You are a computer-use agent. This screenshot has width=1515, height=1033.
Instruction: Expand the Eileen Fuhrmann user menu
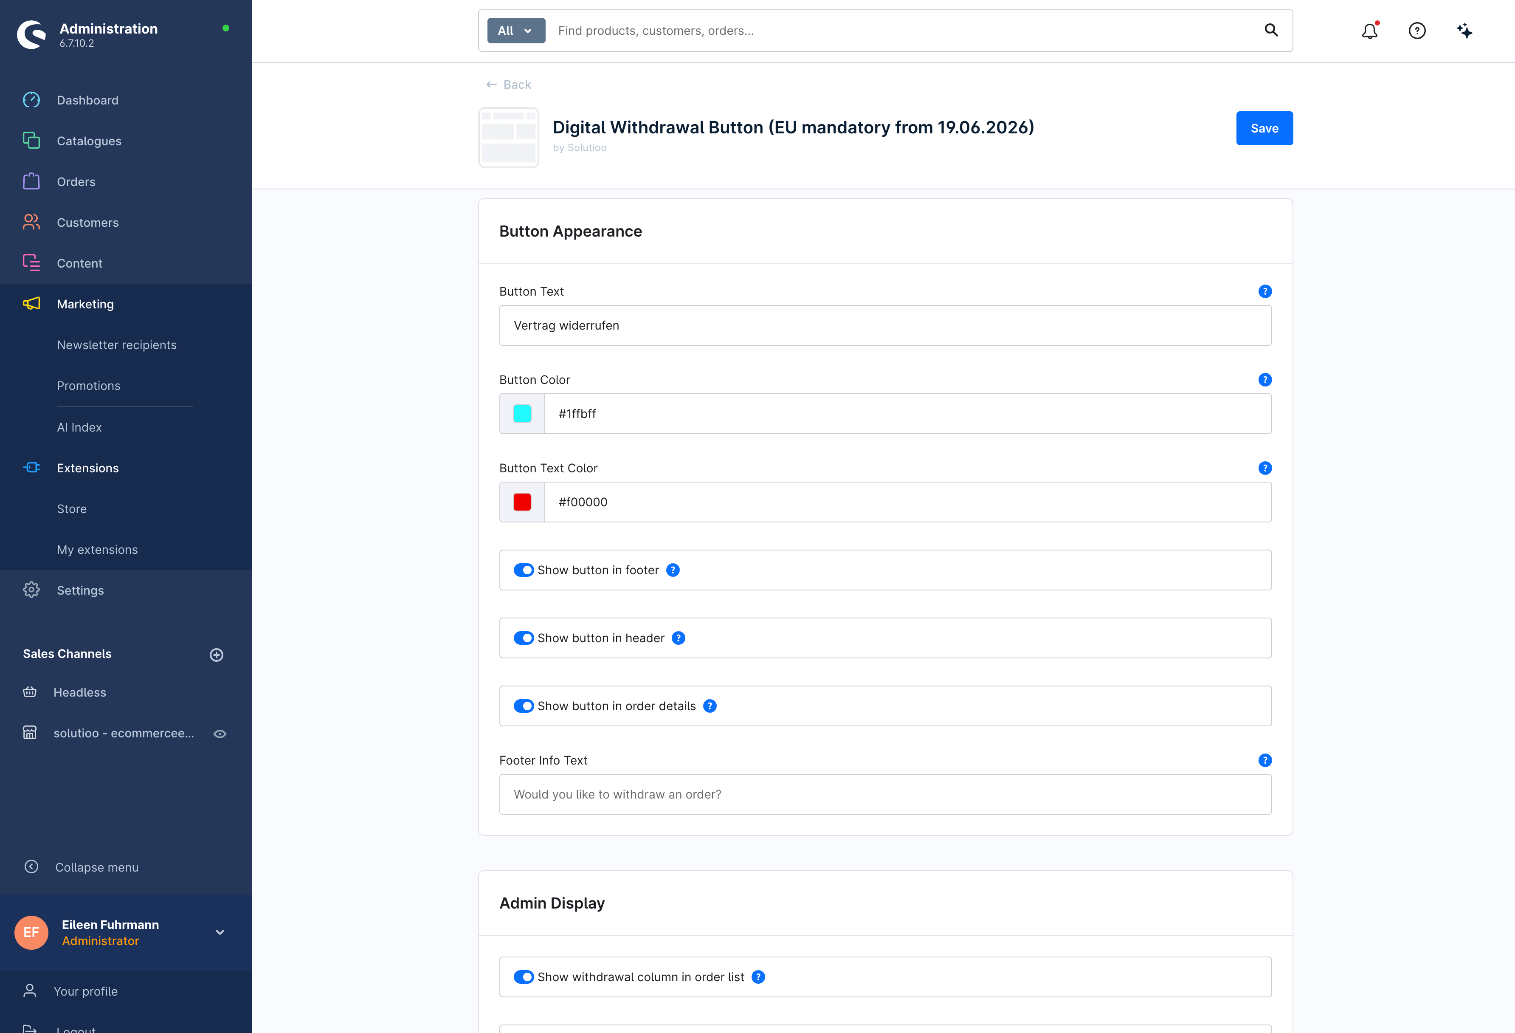point(220,932)
